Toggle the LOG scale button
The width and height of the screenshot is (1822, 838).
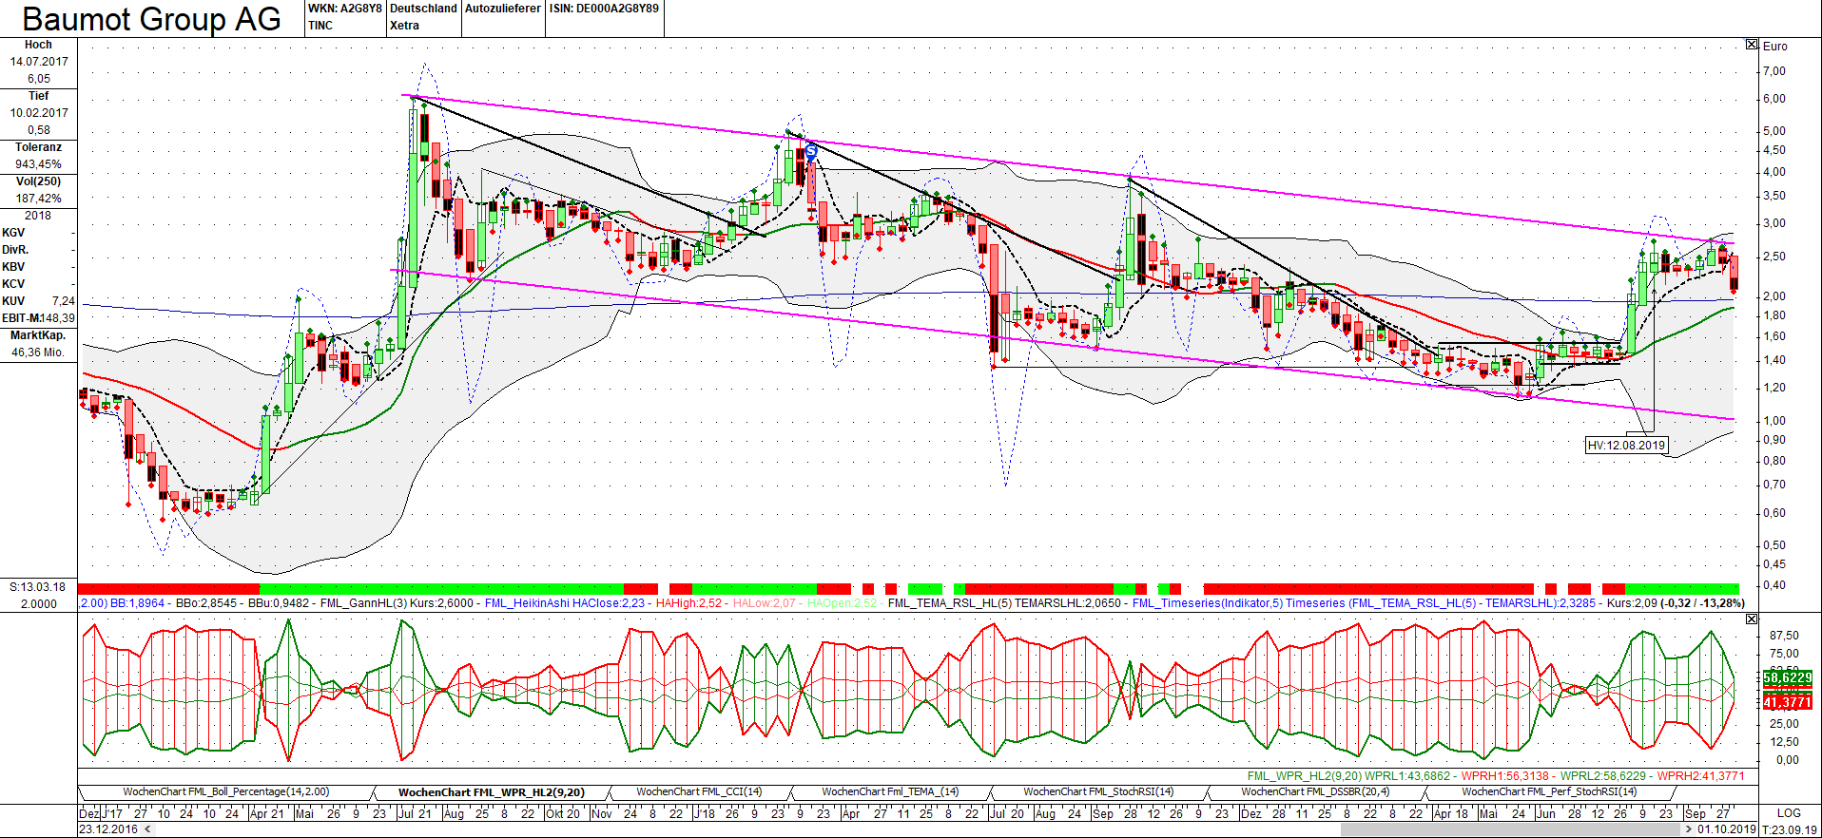(x=1789, y=813)
